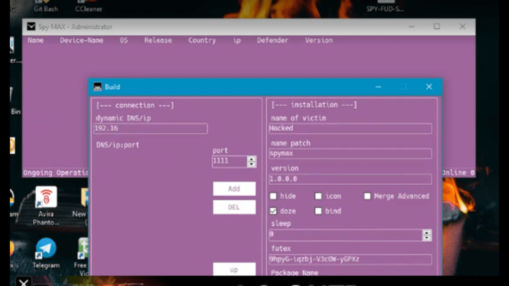Decrease the sleep value with down arrow
Image resolution: width=509 pixels, height=286 pixels.
[426, 238]
